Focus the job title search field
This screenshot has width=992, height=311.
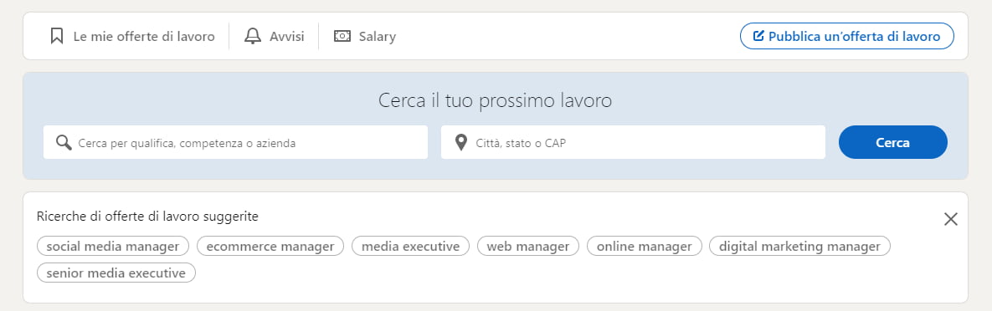point(235,142)
